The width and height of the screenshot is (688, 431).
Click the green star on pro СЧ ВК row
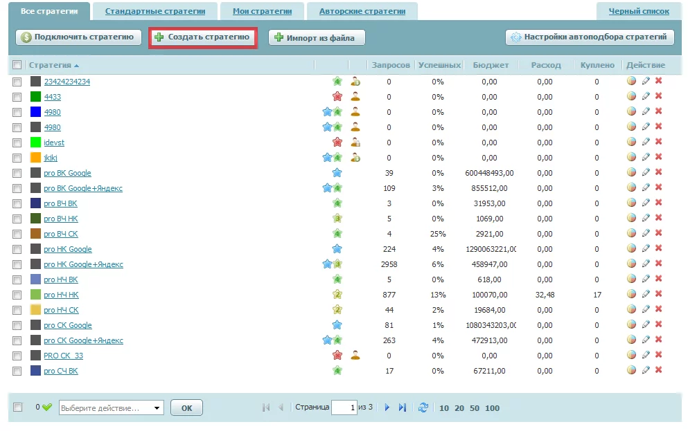pyautogui.click(x=337, y=371)
